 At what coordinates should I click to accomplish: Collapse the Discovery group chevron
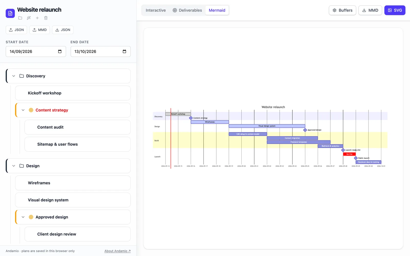[x=14, y=76]
